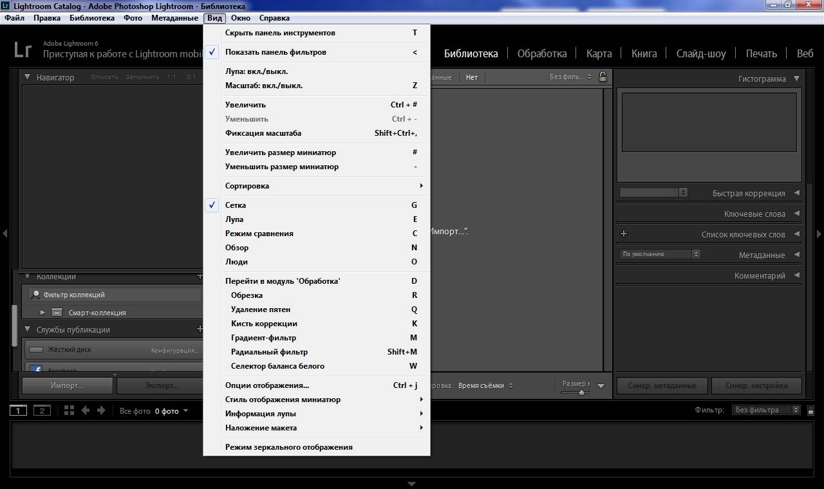
Task: Switch to the Слайд-шоу module
Action: 701,53
